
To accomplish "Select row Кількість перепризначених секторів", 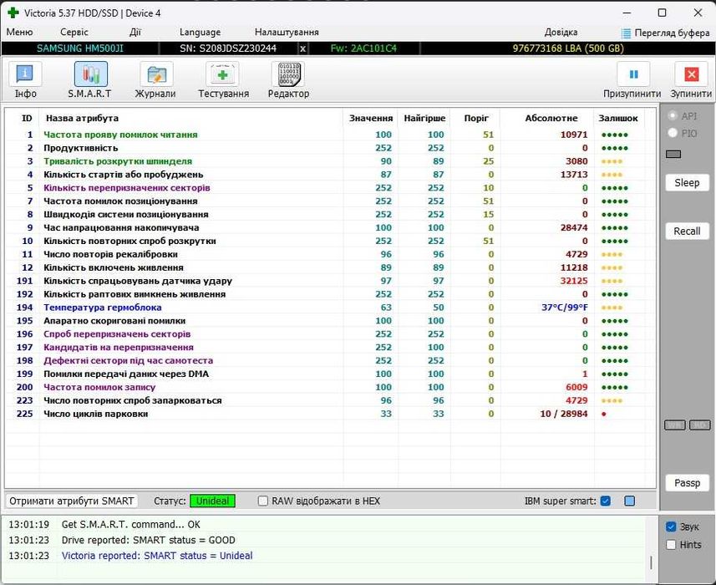I will tap(331, 188).
